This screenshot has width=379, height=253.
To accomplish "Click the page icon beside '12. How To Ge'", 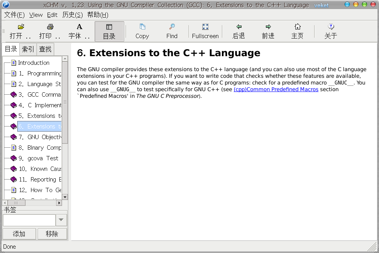I will pyautogui.click(x=14, y=190).
